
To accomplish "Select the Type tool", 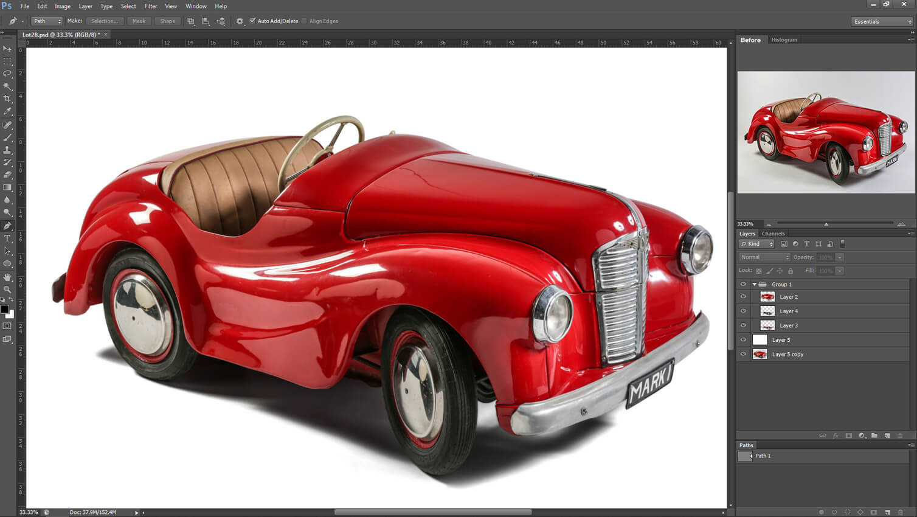I will pos(7,238).
